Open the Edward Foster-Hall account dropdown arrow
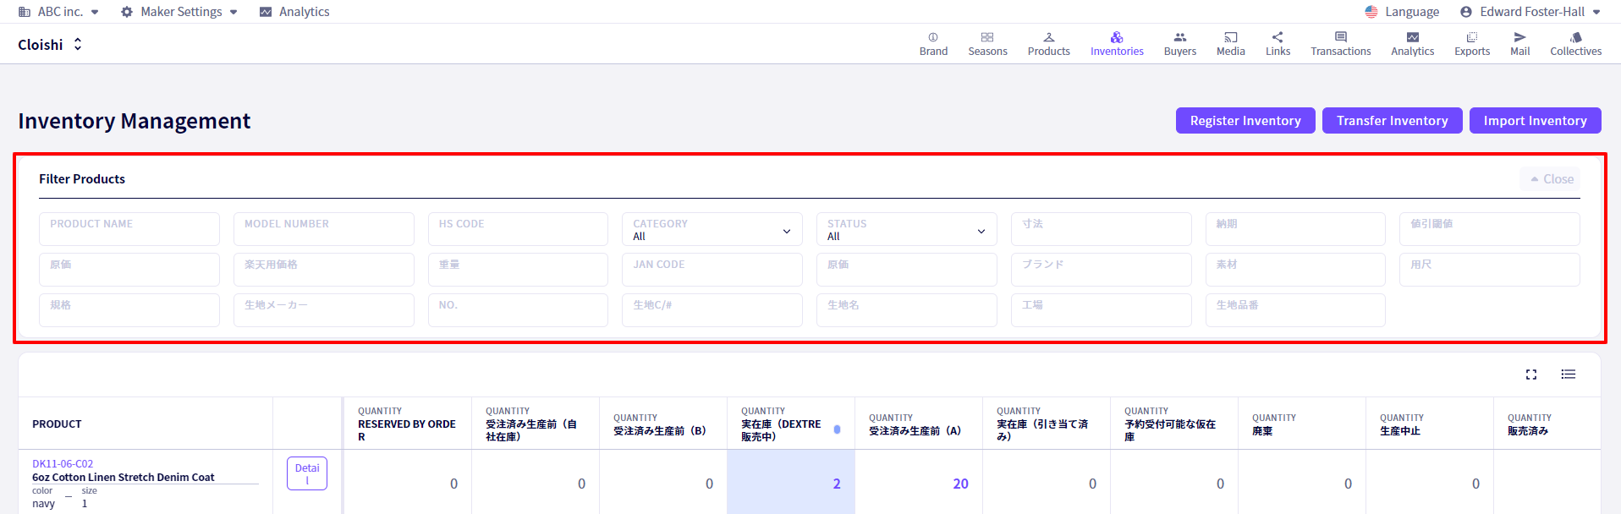 1596,12
